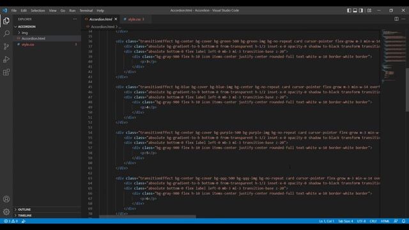Open editor More Actions ellipsis

point(403,19)
